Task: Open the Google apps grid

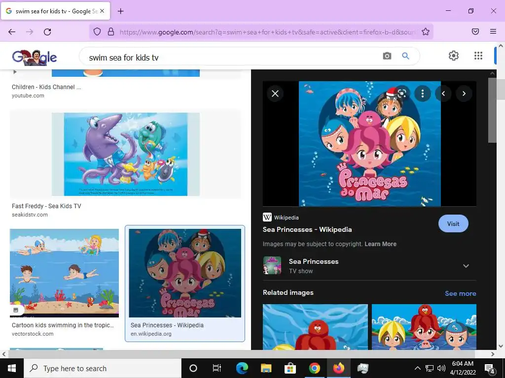Action: 478,56
